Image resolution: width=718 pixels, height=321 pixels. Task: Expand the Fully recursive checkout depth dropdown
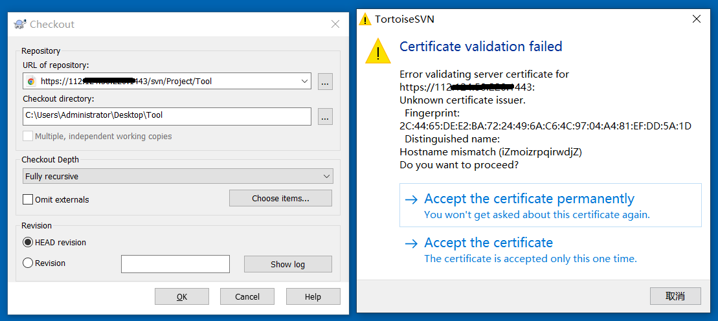(326, 176)
